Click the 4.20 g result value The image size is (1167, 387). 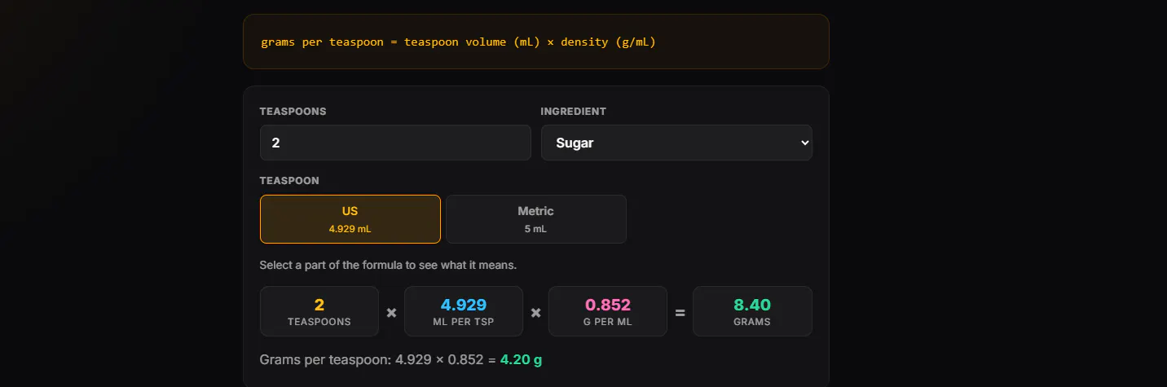521,359
